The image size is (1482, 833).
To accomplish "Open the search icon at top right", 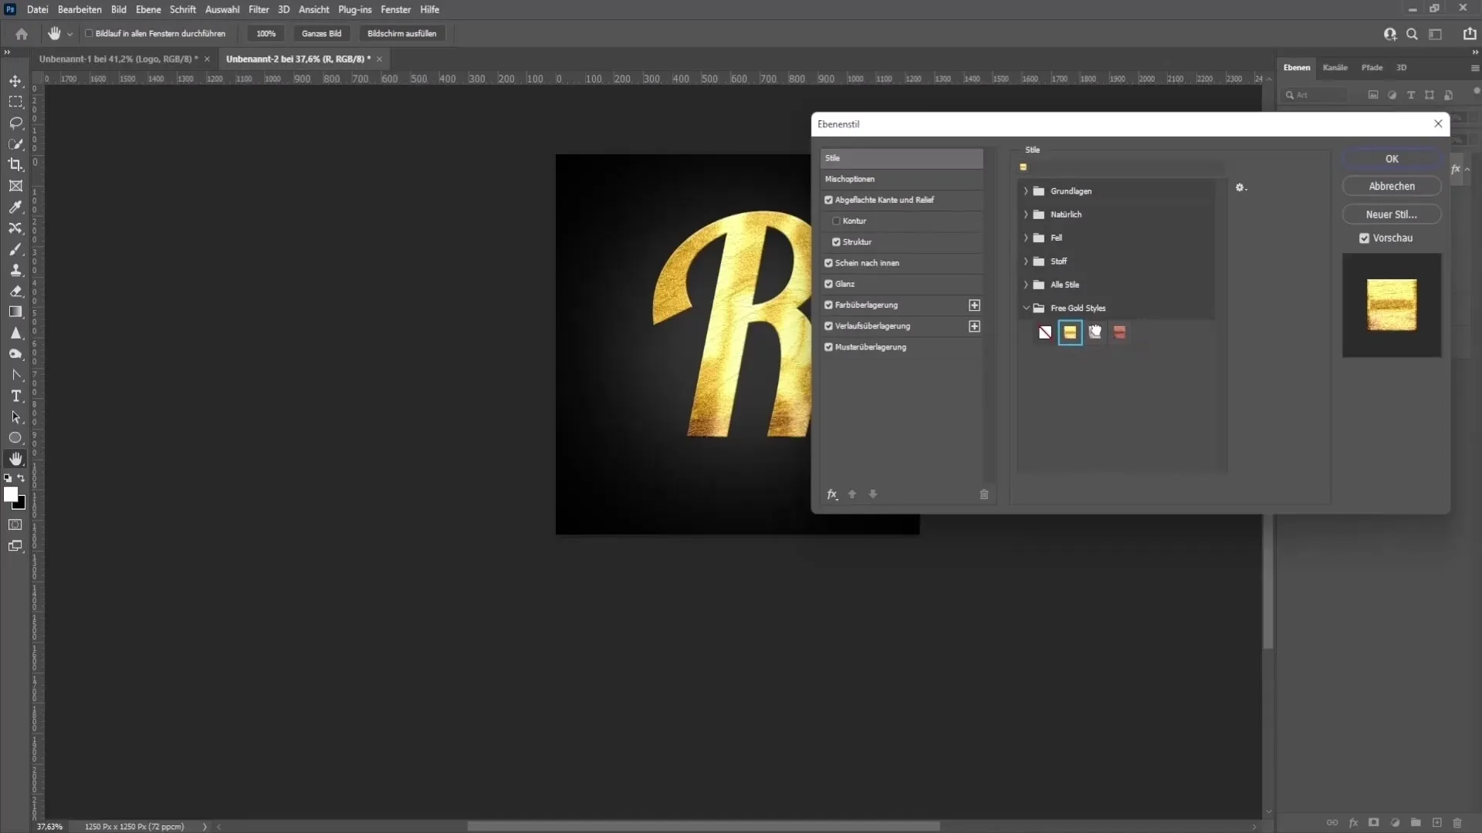I will pos(1412,34).
